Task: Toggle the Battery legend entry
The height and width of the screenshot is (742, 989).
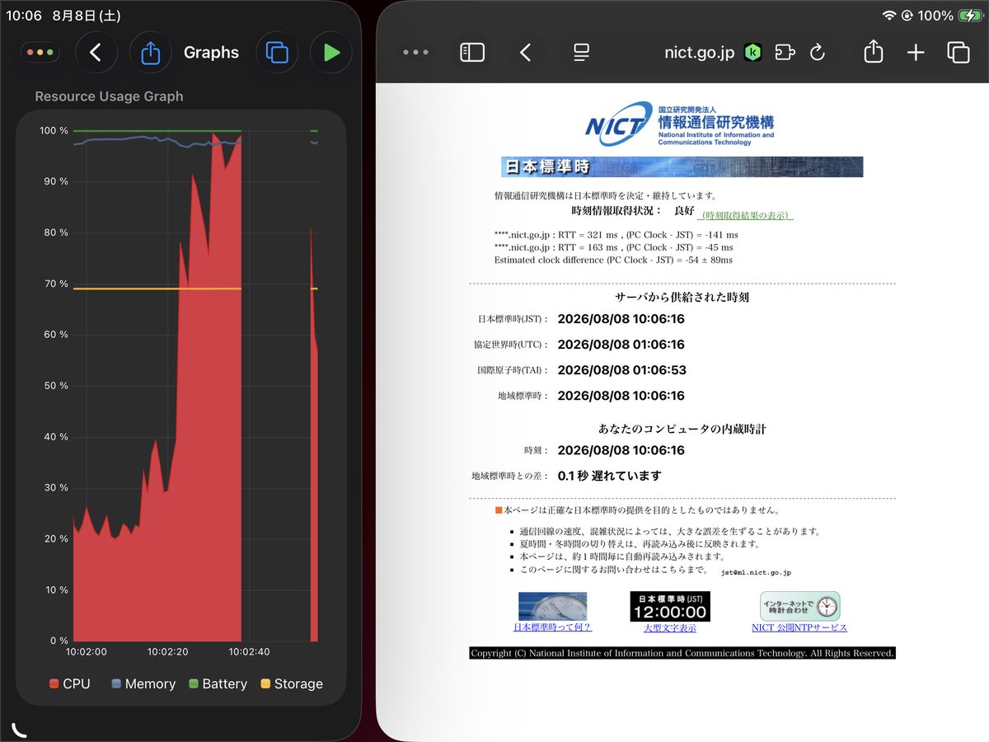Action: [218, 683]
